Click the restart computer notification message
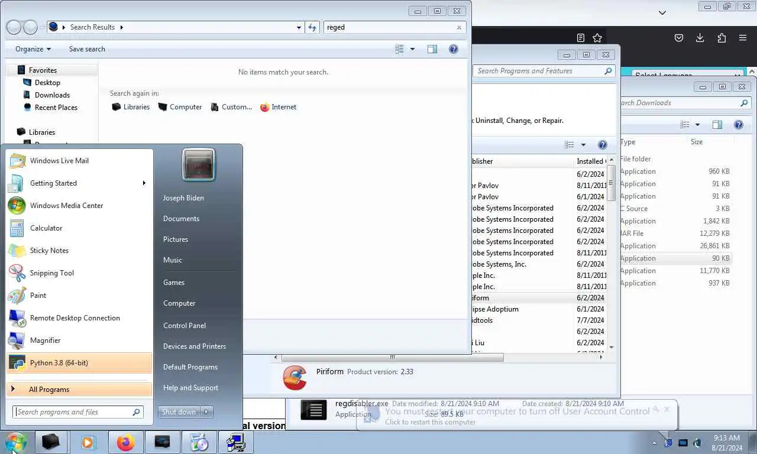Viewport: 757px width, 454px height. (430, 422)
